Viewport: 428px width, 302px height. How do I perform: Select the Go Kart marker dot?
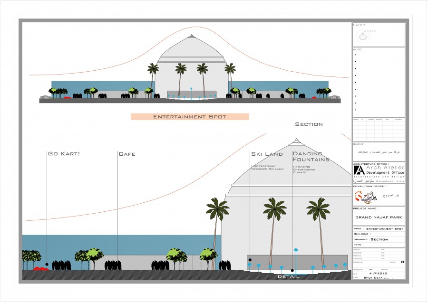point(47,264)
